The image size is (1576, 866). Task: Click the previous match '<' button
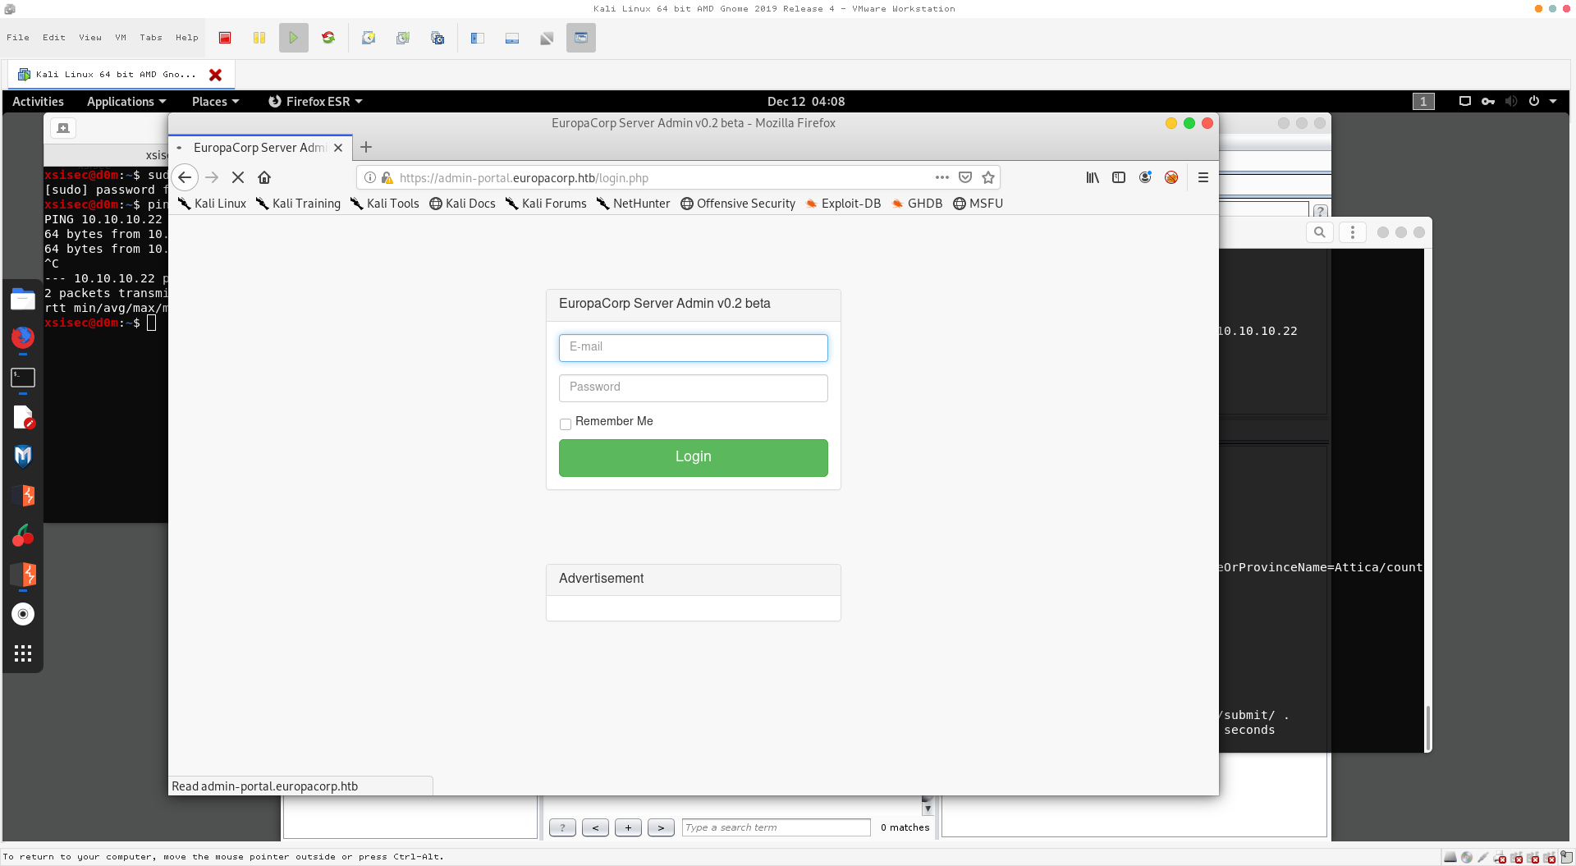point(595,827)
